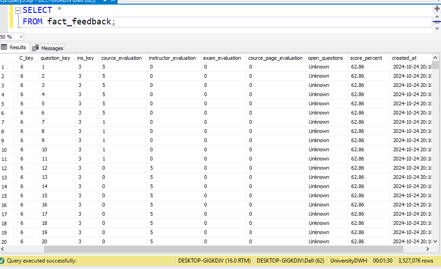Click score_percent 62.86 cell in row 10
Image resolution: width=441 pixels, height=269 pixels.
369,150
